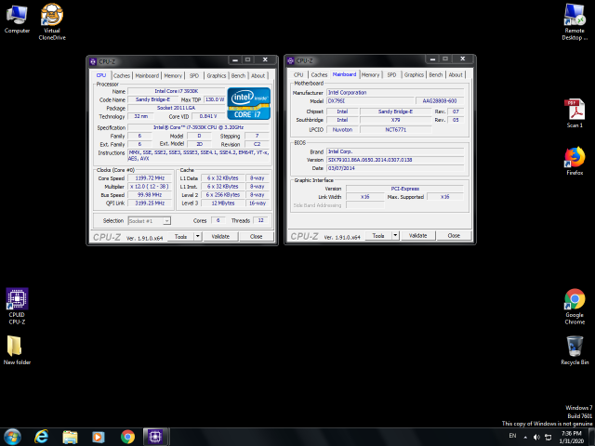Screen dimensions: 595x446
Task: Click left CPU-Z window title icon
Action: point(93,61)
